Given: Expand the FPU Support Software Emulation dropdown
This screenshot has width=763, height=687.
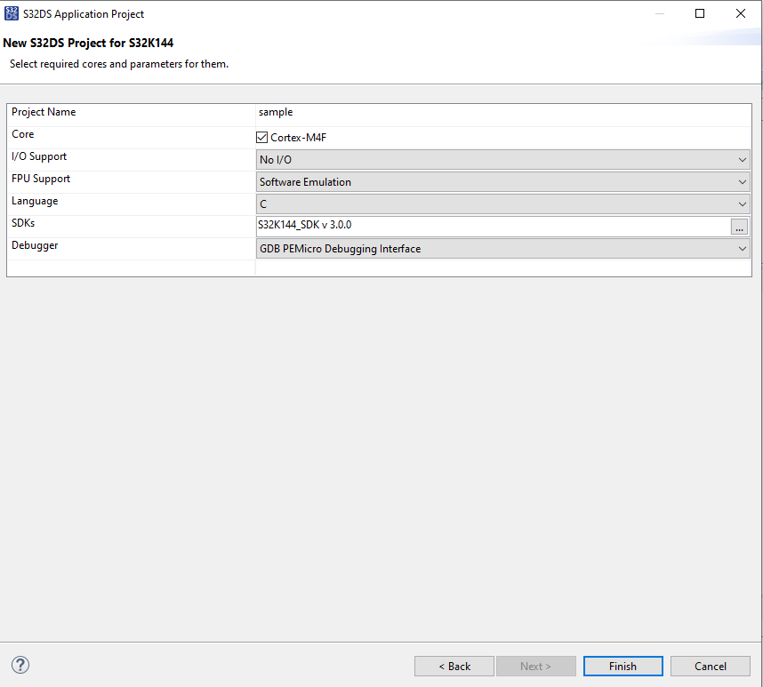Looking at the screenshot, I should pyautogui.click(x=502, y=182).
